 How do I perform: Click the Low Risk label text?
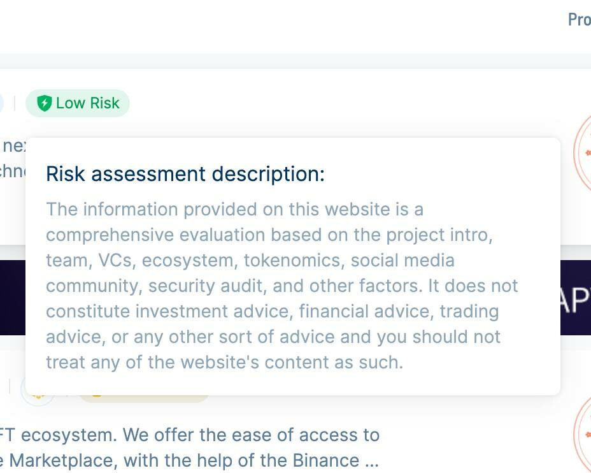87,103
